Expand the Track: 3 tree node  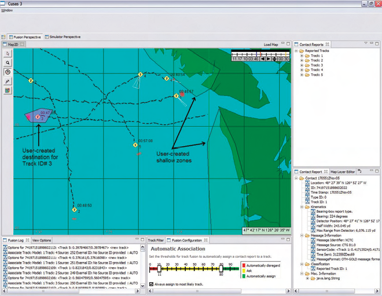302,65
